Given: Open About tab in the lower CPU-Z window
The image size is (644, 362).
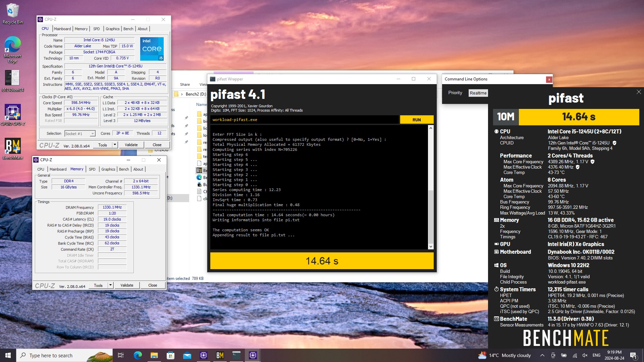Looking at the screenshot, I should pyautogui.click(x=138, y=169).
